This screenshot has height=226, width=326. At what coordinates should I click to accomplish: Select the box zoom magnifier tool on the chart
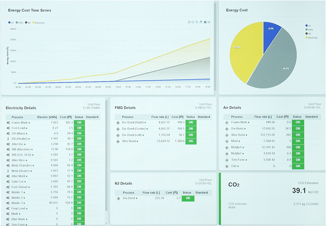tap(197, 22)
